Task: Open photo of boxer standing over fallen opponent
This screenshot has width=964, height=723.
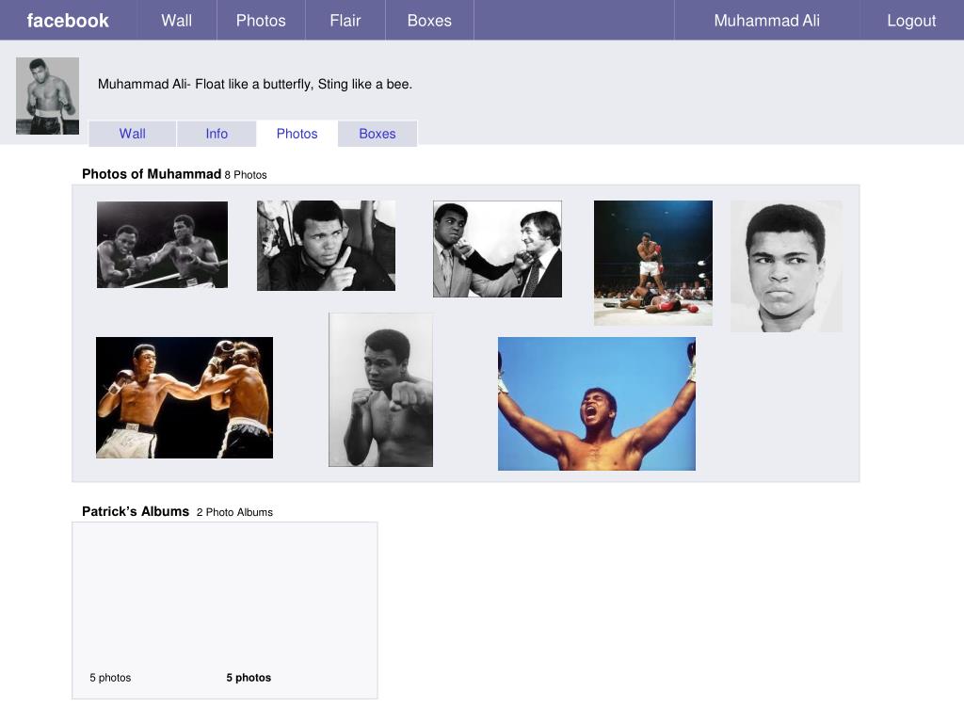Action: coord(652,263)
